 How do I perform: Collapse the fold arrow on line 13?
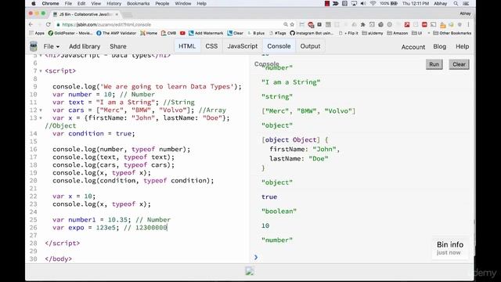point(41,118)
